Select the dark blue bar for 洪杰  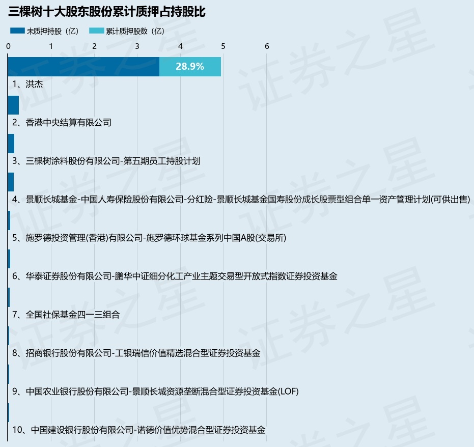pyautogui.click(x=83, y=67)
